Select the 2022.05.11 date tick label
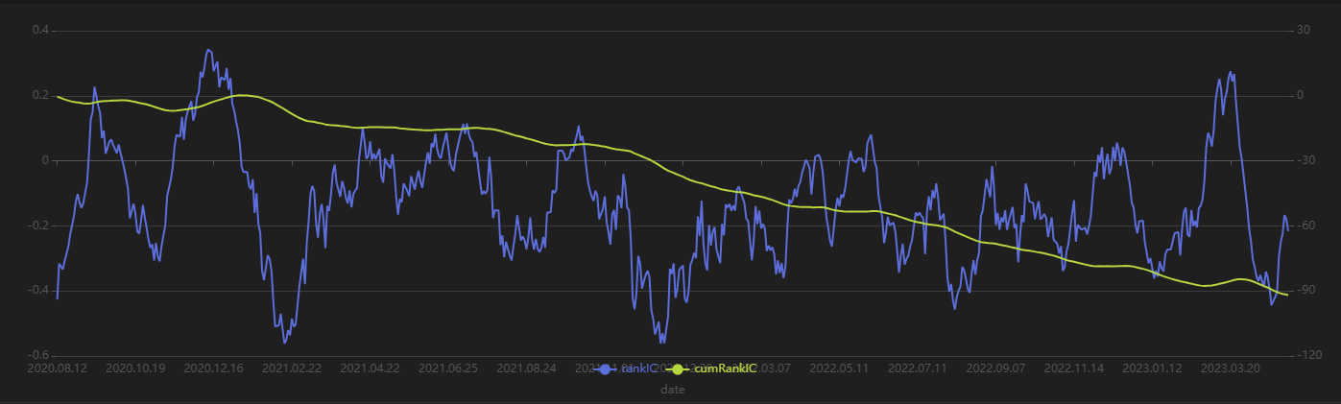The width and height of the screenshot is (1341, 404). 839,368
